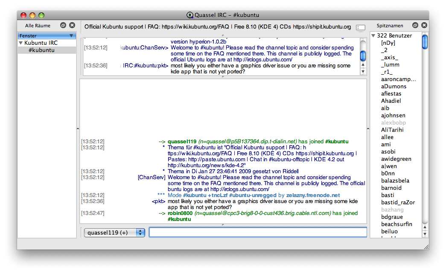Select nick Ahadiel in user list
446x273 pixels.
coord(391,101)
